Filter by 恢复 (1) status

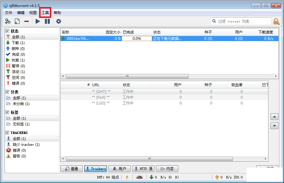(x=32, y=60)
